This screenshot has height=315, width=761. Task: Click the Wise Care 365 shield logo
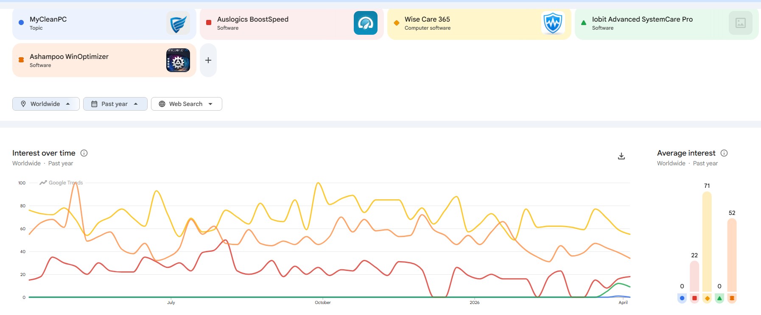pos(553,23)
